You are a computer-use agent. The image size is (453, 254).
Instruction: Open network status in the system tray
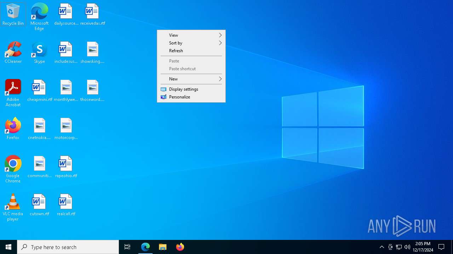(399, 247)
